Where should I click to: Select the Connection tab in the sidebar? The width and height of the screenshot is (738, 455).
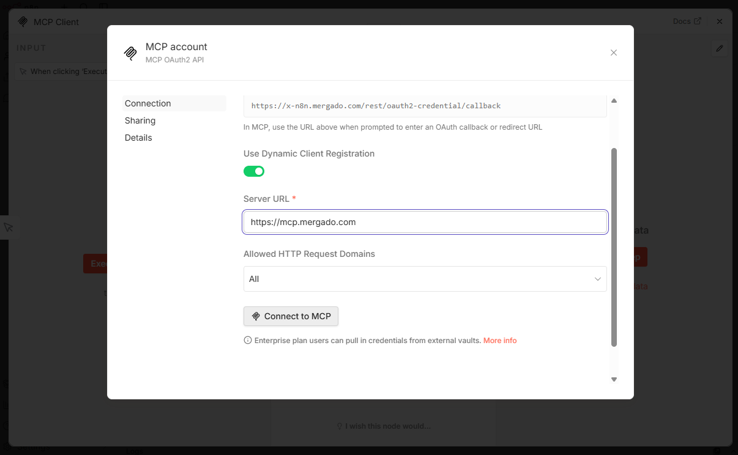point(174,103)
